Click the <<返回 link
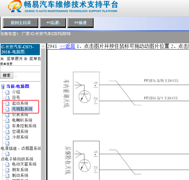Viewport: 189px width, 180px height. point(67,46)
